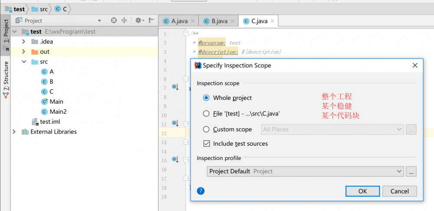Choose the Custom scope radio button
This screenshot has height=211, width=434.
(x=206, y=129)
